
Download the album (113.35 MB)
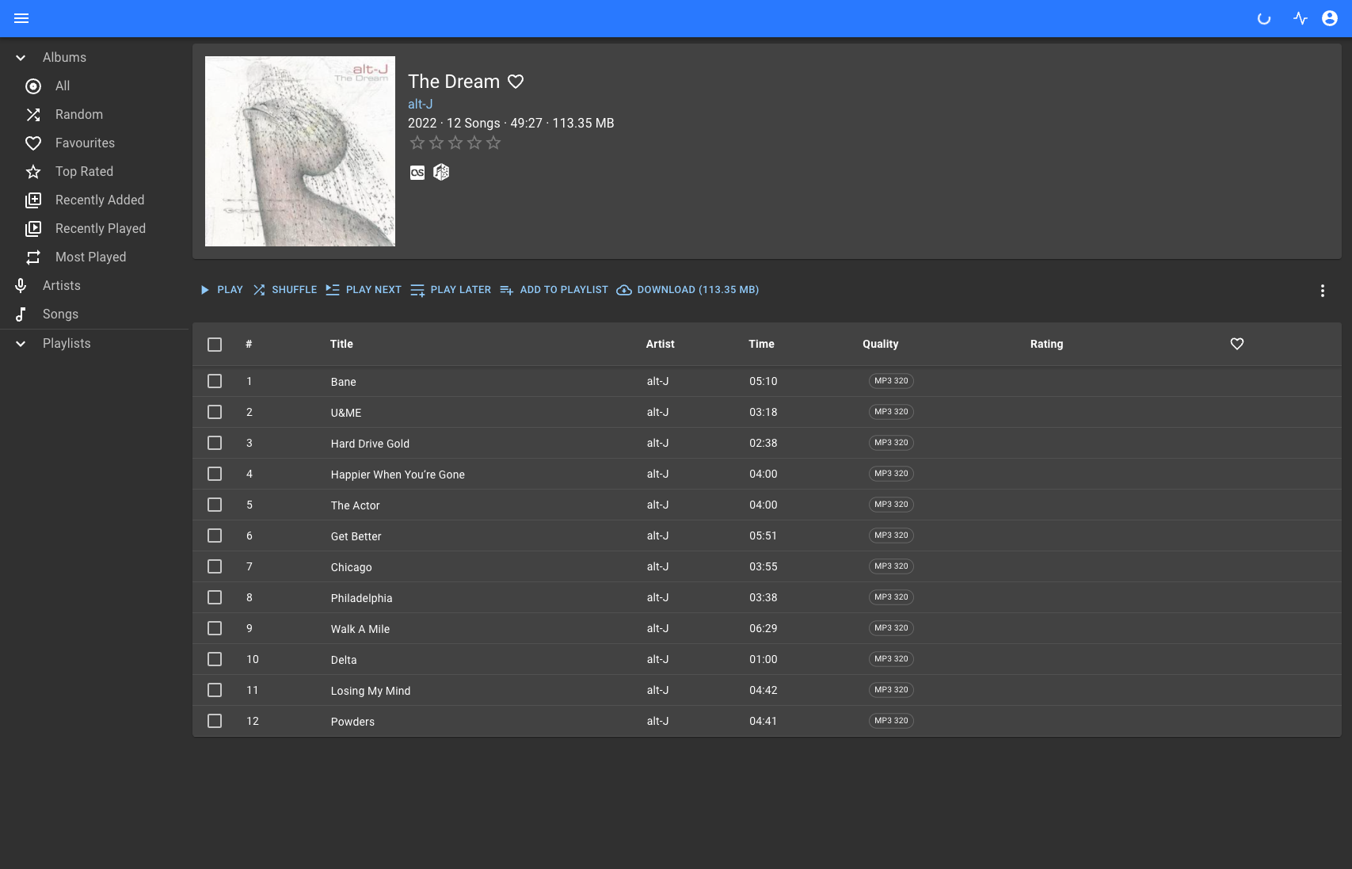pos(687,290)
